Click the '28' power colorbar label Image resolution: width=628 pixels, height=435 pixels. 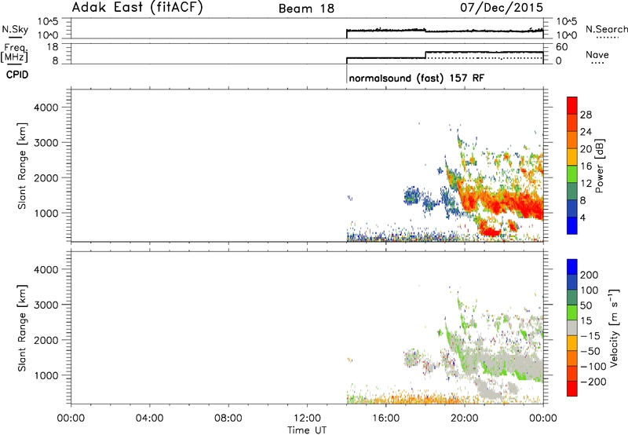coord(586,115)
